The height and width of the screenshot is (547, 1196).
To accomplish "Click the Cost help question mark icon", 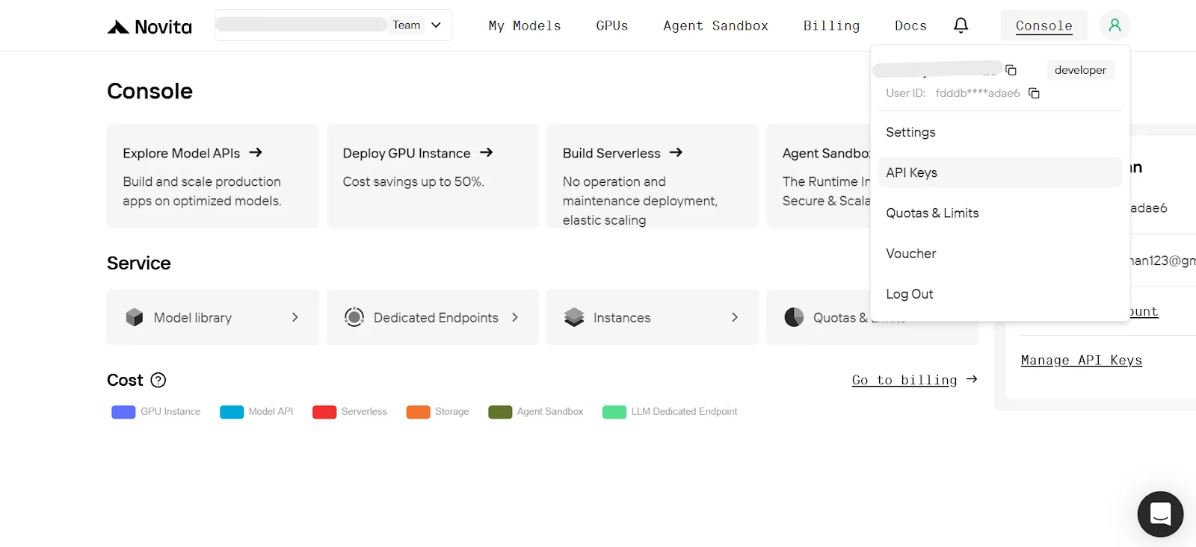I will coord(158,380).
